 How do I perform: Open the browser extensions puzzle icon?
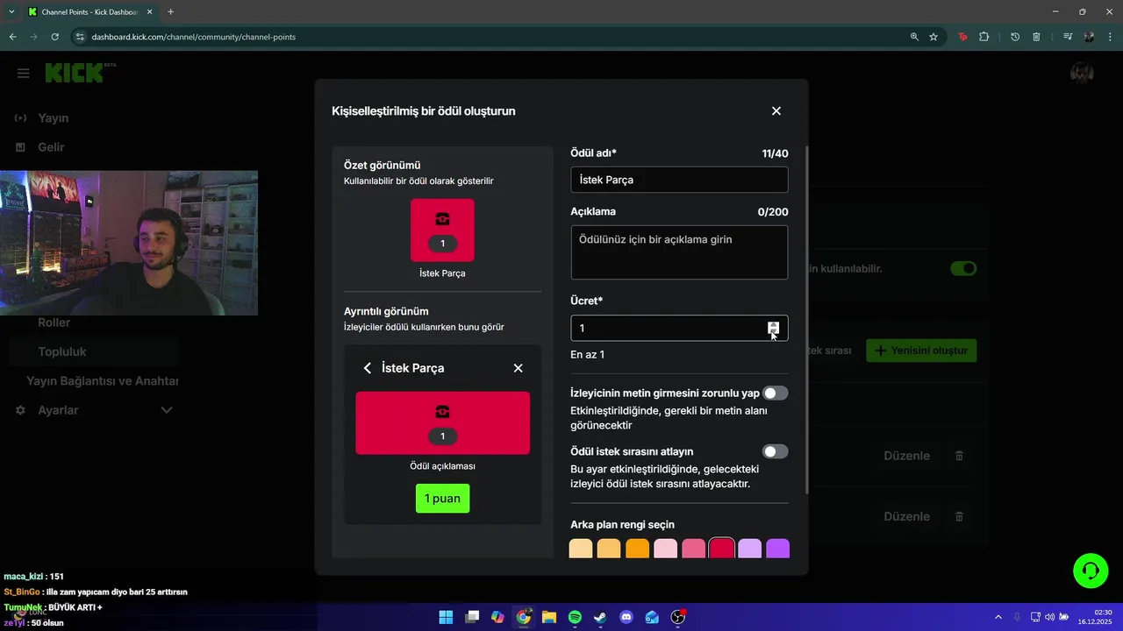pos(984,37)
